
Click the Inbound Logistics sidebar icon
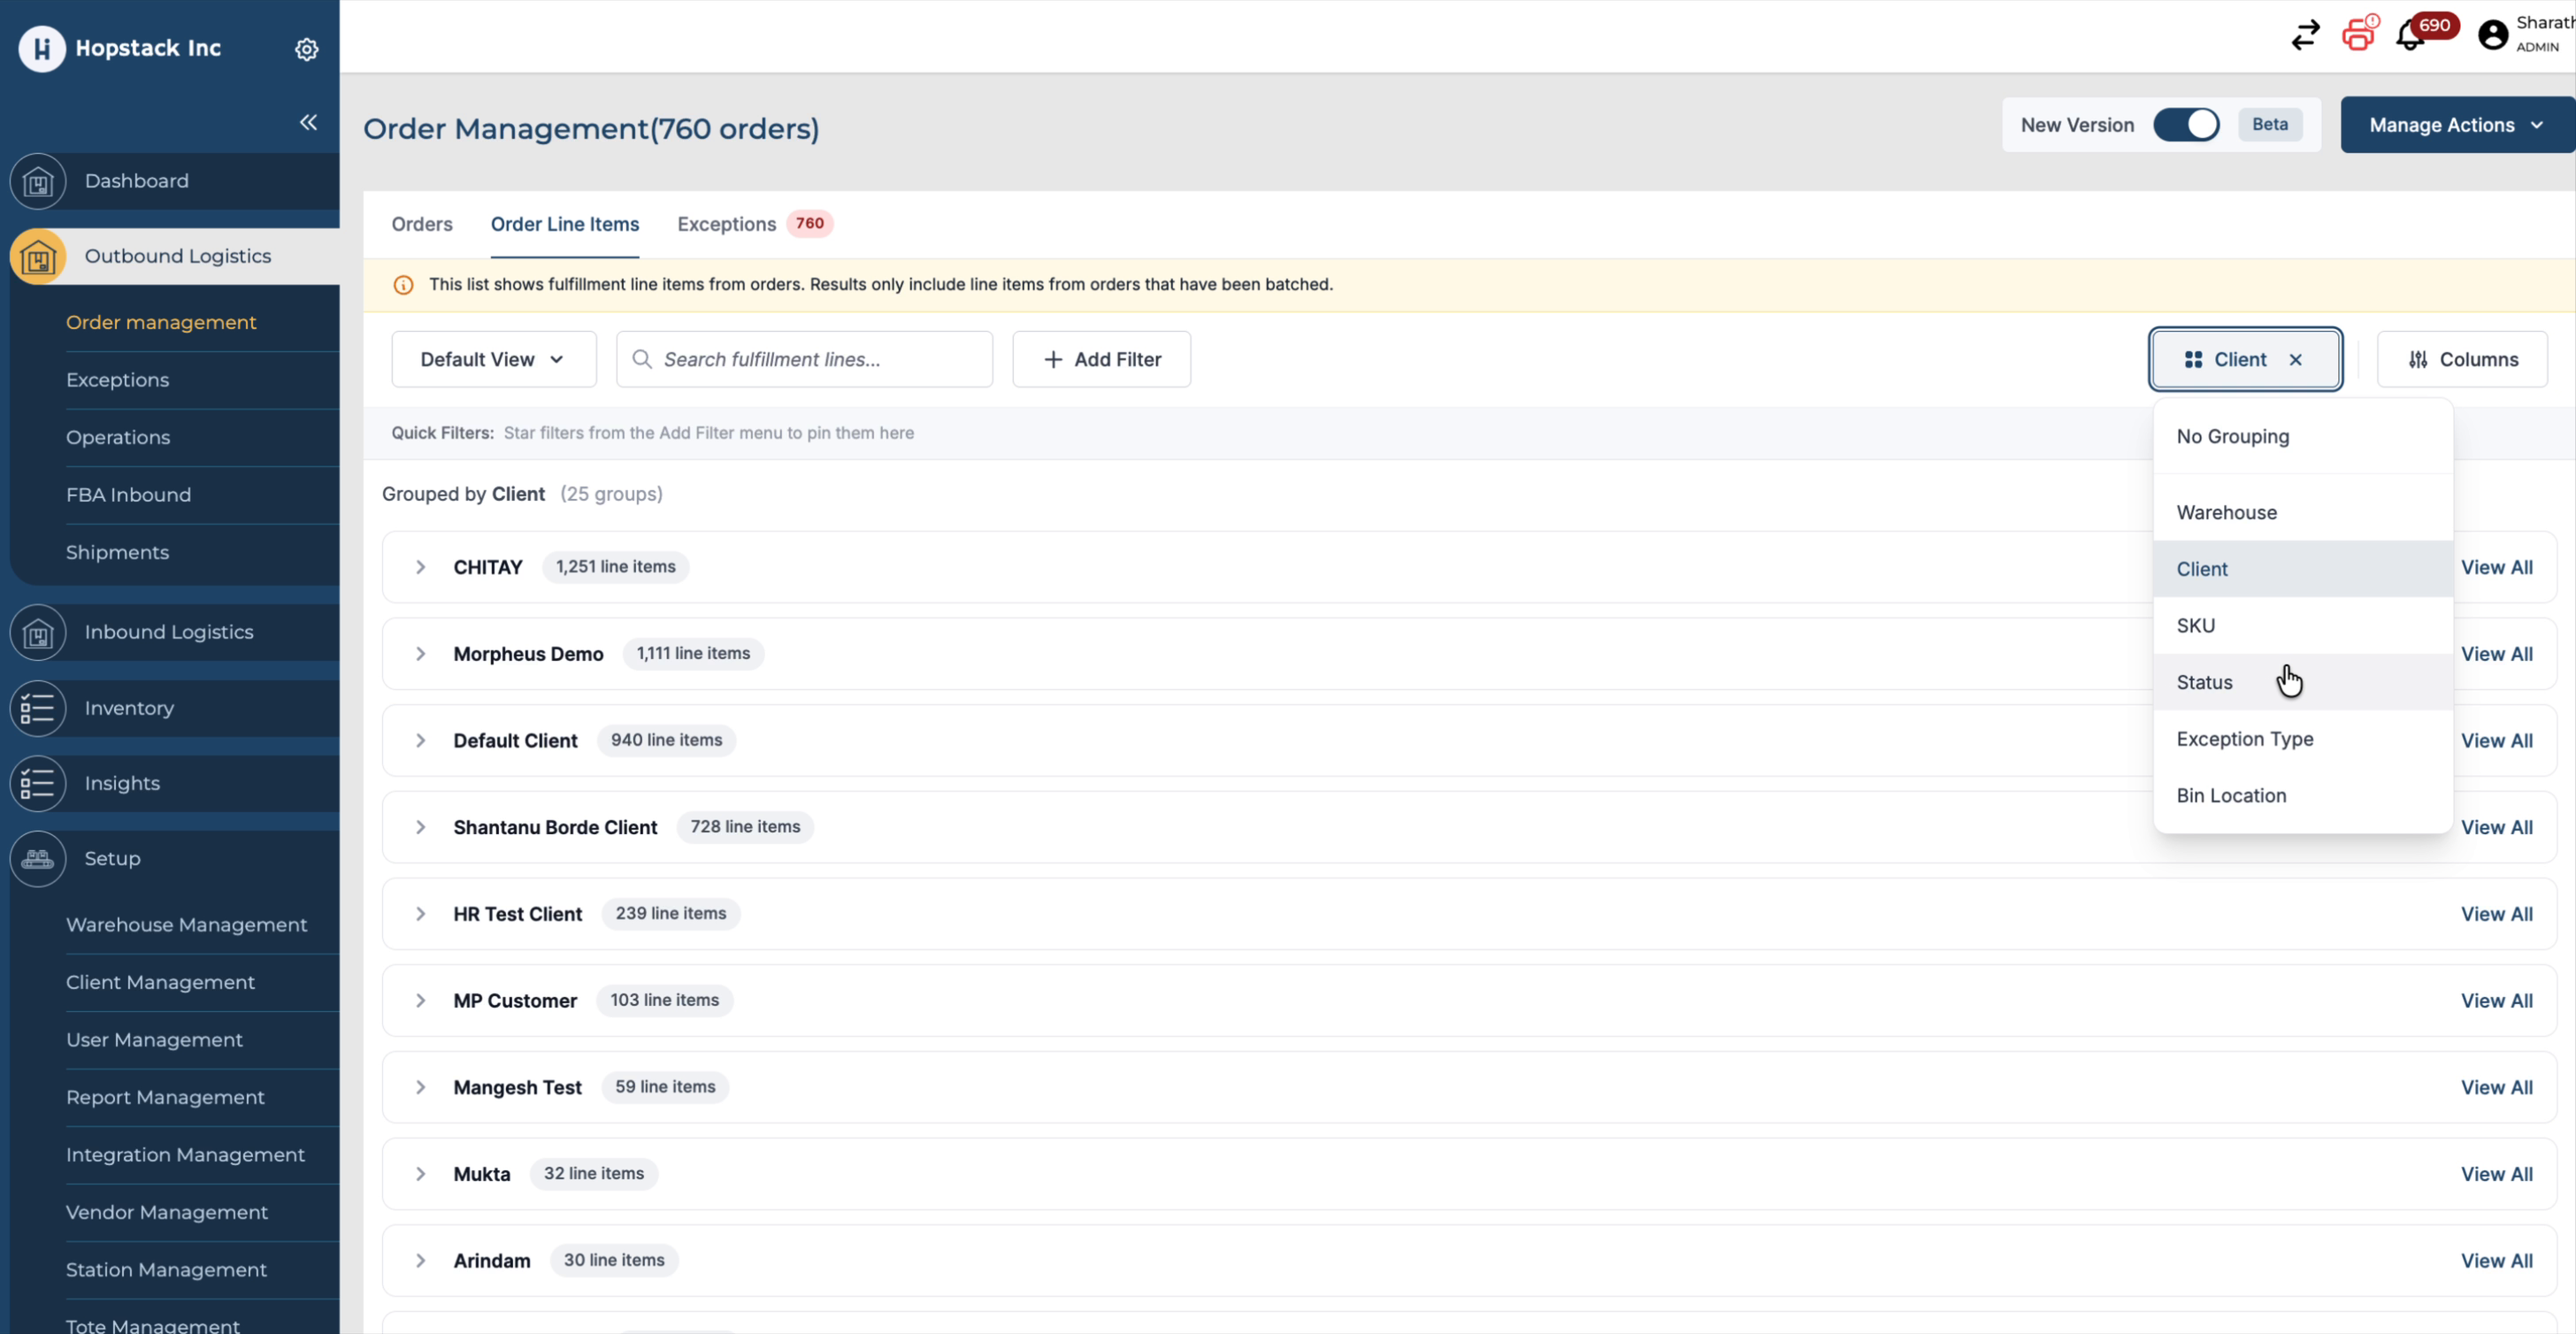(38, 632)
